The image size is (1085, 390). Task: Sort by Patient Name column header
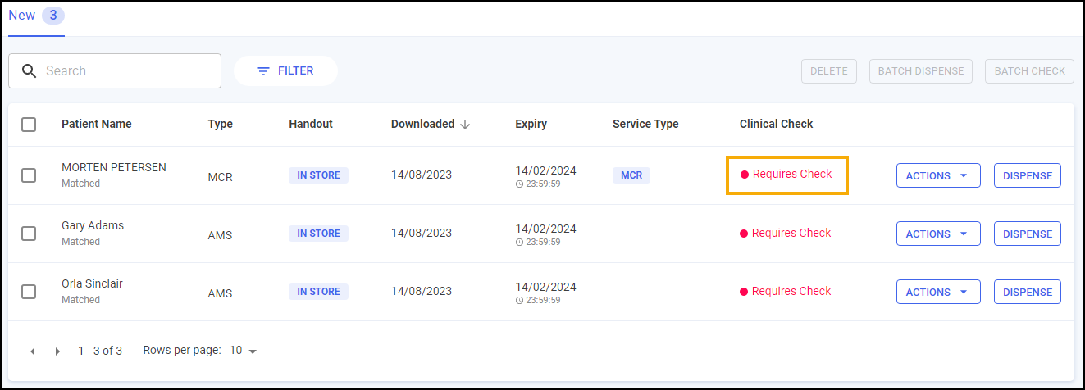tap(96, 125)
